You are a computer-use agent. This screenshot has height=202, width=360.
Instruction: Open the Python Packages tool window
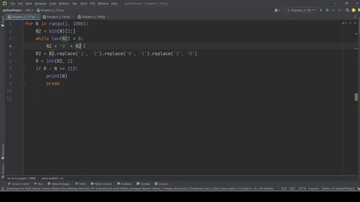(x=58, y=183)
